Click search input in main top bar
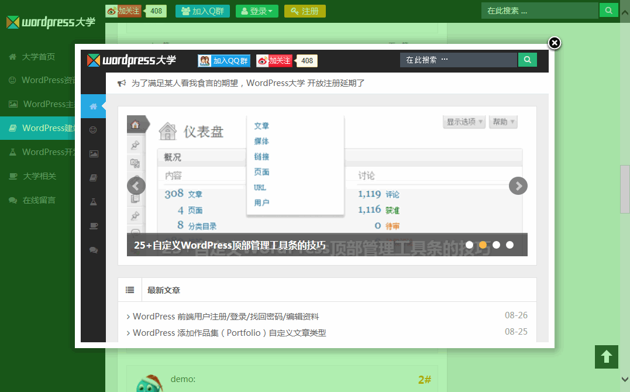This screenshot has width=630, height=392. 539,11
